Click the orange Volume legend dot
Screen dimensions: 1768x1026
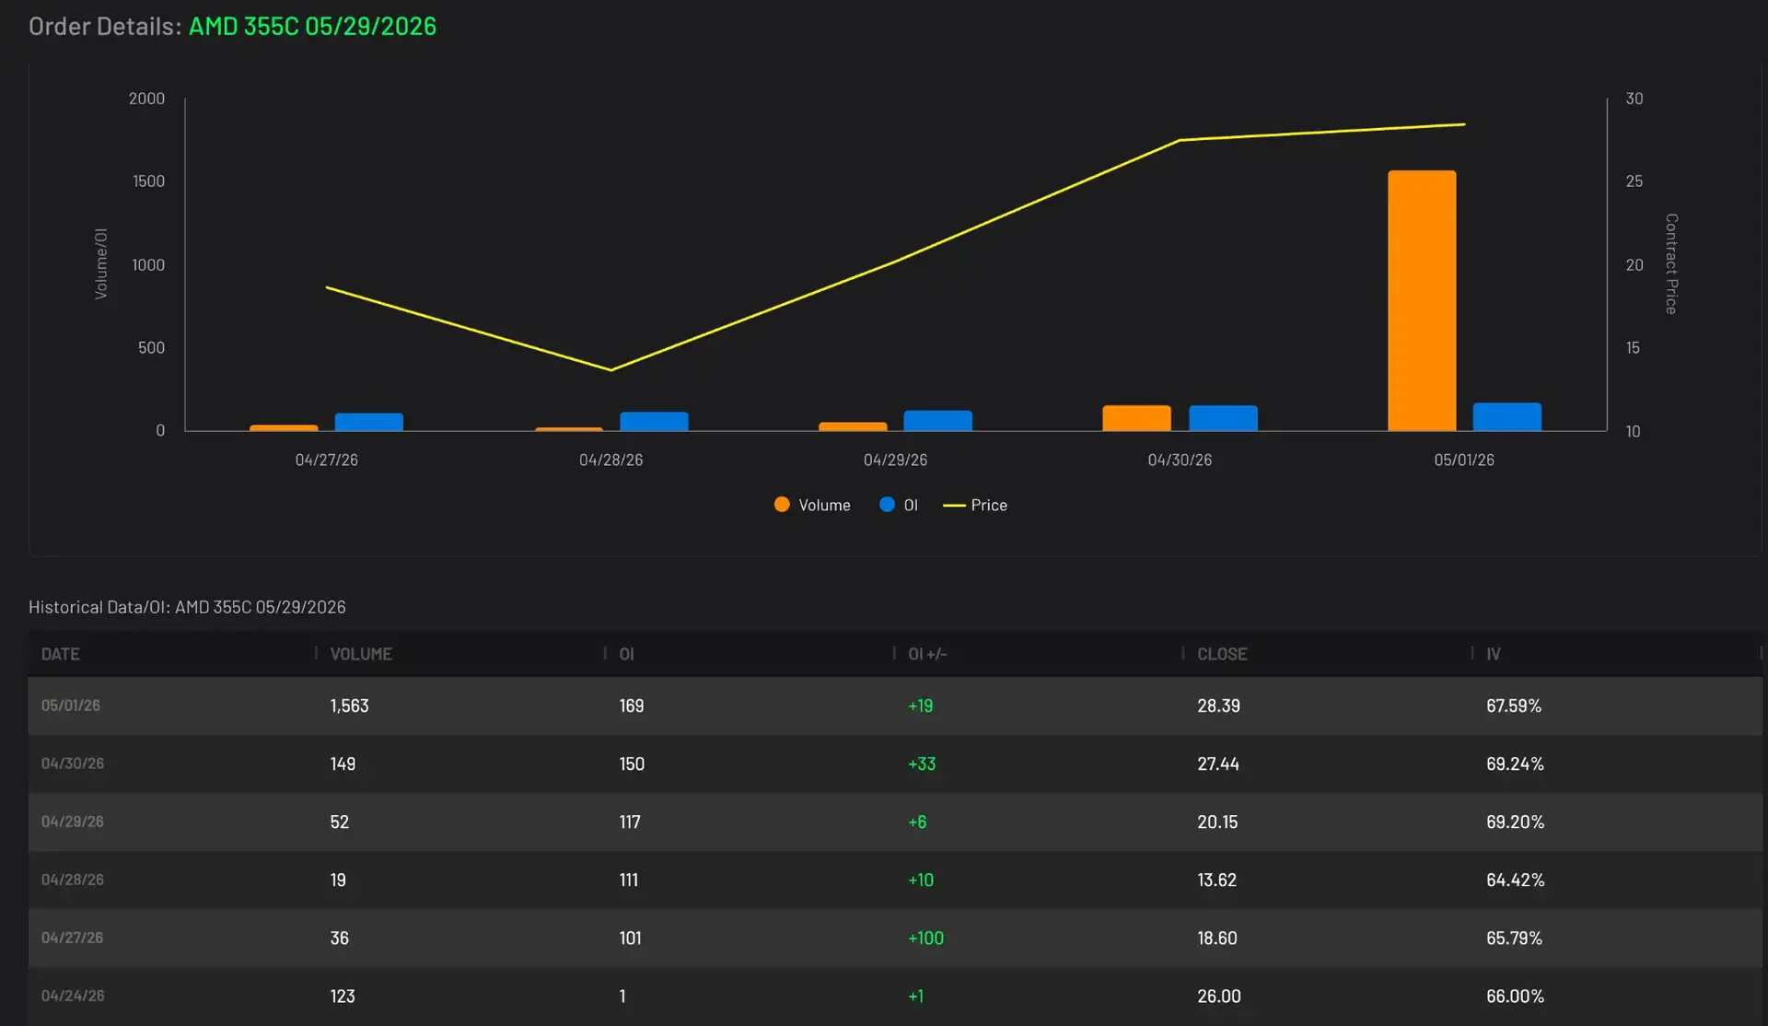click(782, 505)
